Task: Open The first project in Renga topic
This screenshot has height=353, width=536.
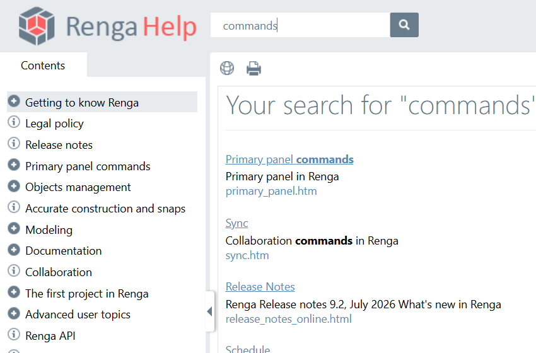Action: tap(87, 294)
